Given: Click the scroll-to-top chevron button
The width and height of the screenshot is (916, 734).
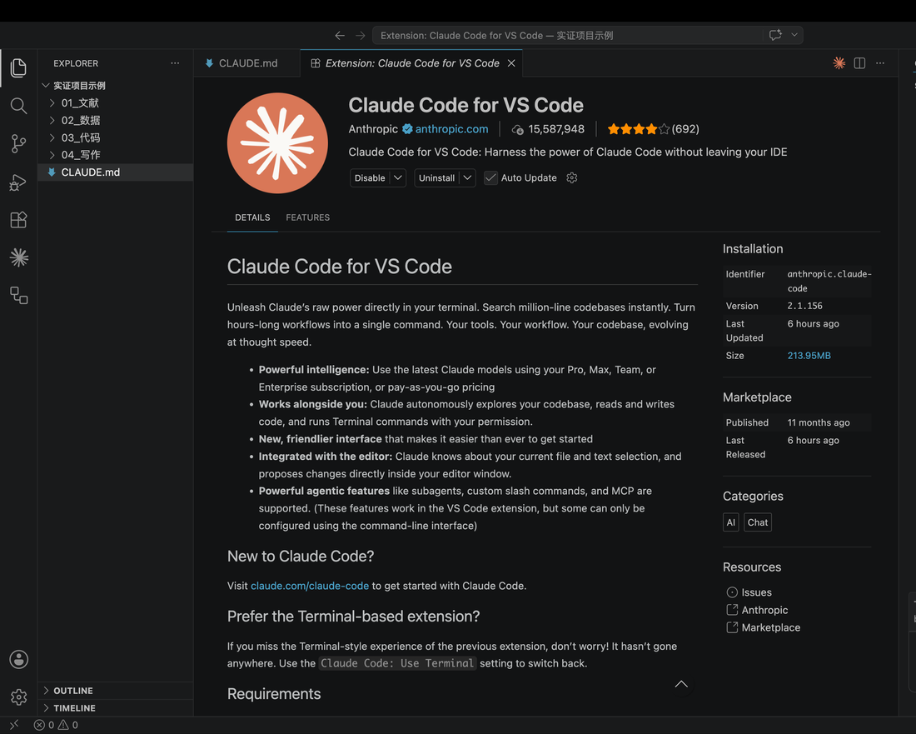Looking at the screenshot, I should tap(681, 684).
